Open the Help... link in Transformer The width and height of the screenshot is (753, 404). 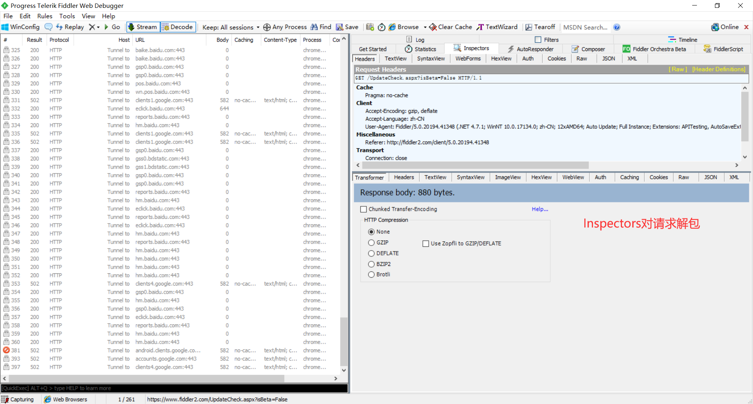(540, 209)
